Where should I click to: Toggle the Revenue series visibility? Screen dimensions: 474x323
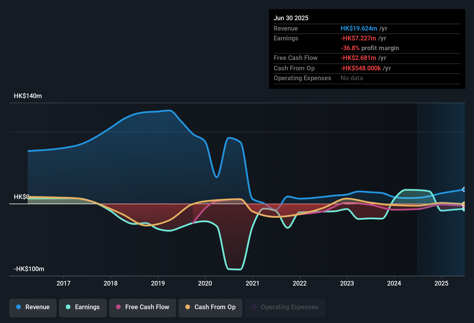[x=33, y=307]
